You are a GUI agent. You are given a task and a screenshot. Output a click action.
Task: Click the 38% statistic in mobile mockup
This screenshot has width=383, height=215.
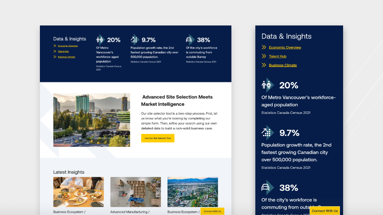click(289, 188)
